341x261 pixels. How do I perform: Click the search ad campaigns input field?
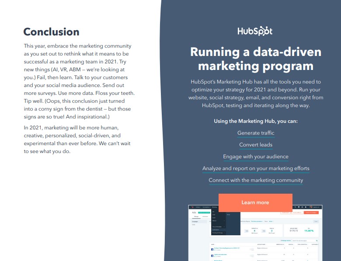(304, 240)
